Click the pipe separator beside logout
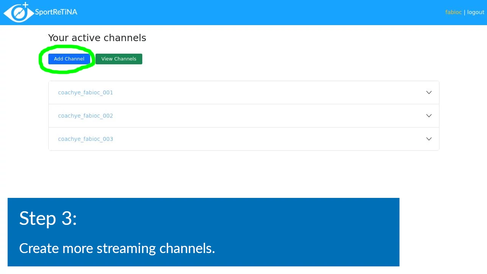487x274 pixels. point(465,12)
